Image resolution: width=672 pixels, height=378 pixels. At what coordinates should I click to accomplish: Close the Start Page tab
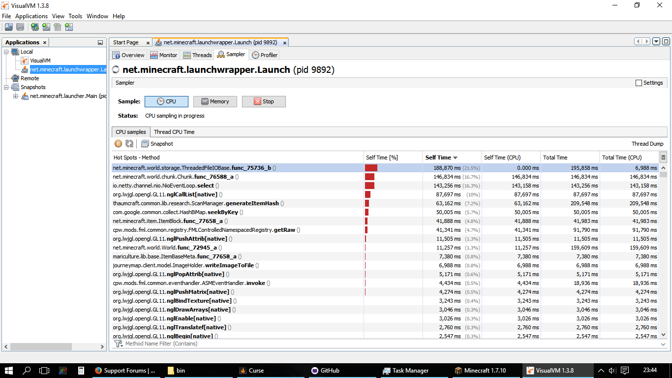[x=148, y=43]
